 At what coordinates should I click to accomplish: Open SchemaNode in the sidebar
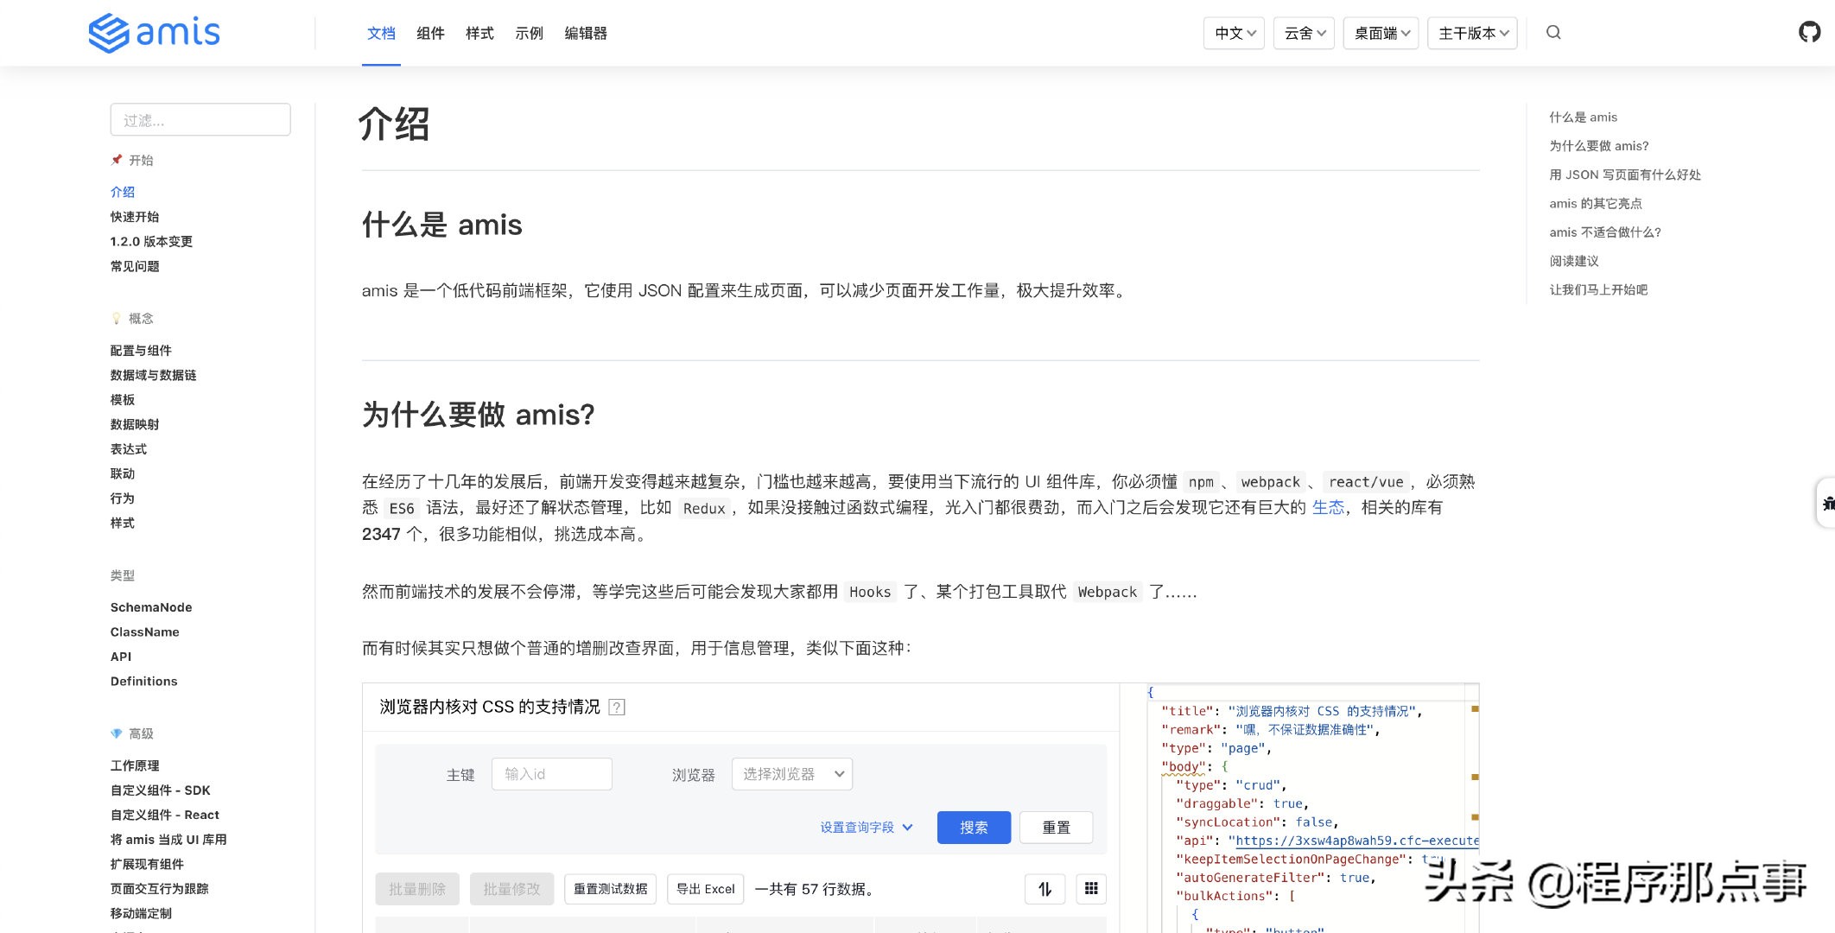pos(151,607)
